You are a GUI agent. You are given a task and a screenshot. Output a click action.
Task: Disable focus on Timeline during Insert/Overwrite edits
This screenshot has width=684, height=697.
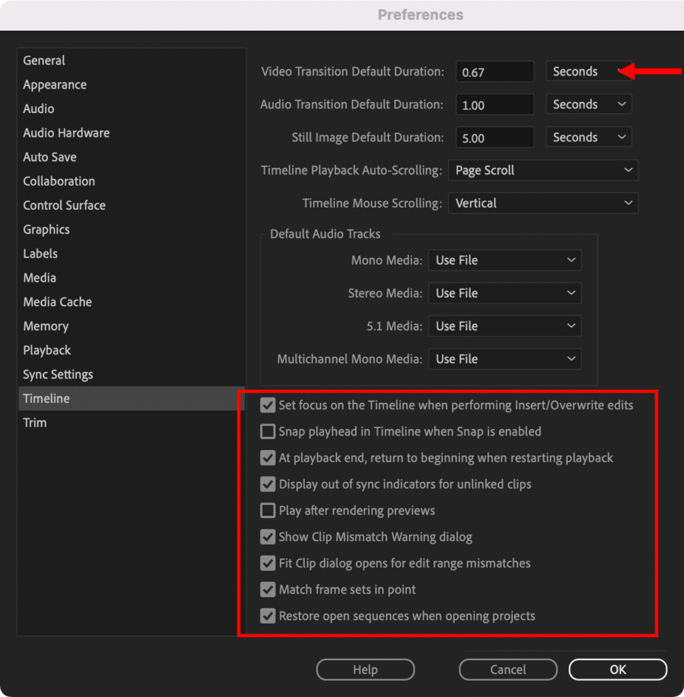tap(267, 405)
